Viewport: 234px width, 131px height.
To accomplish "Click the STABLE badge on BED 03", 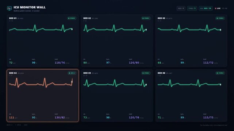I will coord(220,18).
